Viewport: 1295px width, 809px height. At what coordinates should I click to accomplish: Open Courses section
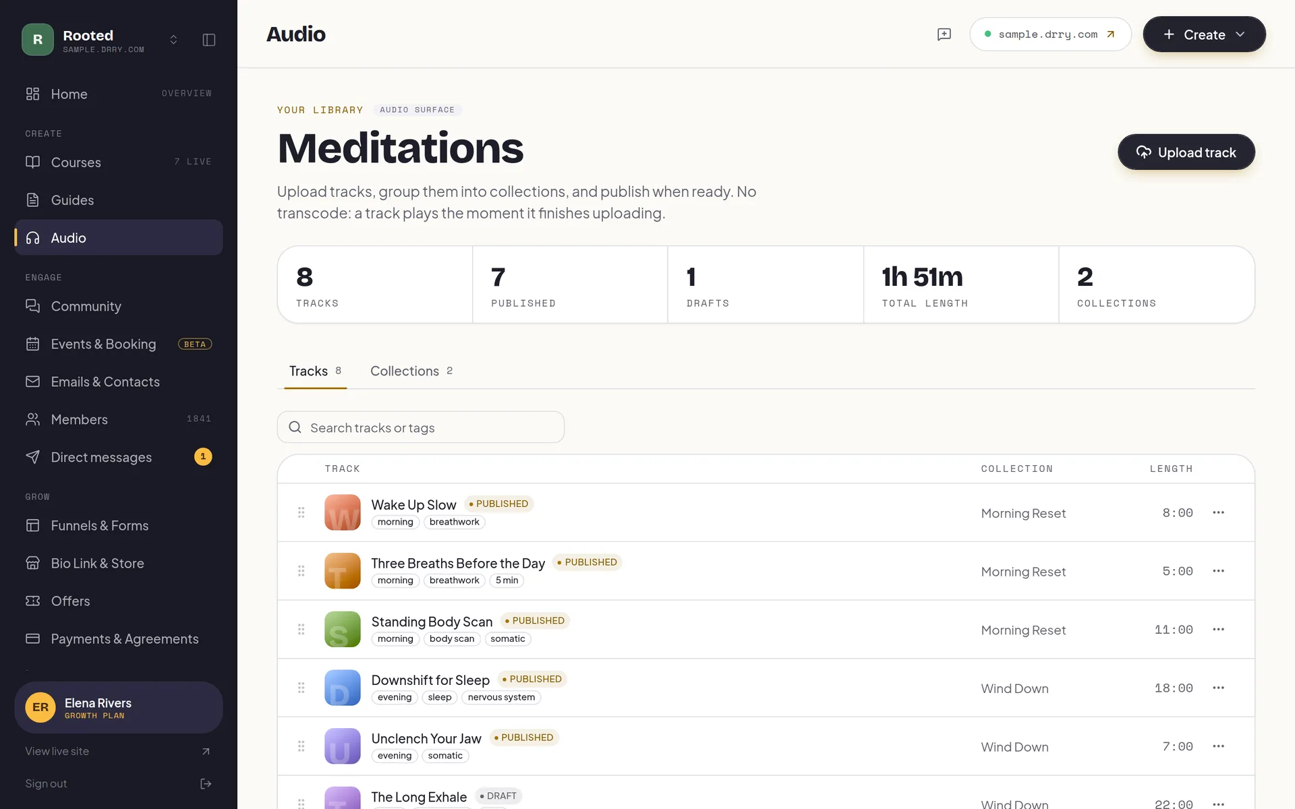[119, 162]
